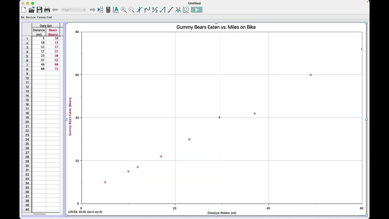389x219 pixels.
Task: Click the x-axis label Distance Ridden (mi)
Action: [222, 213]
